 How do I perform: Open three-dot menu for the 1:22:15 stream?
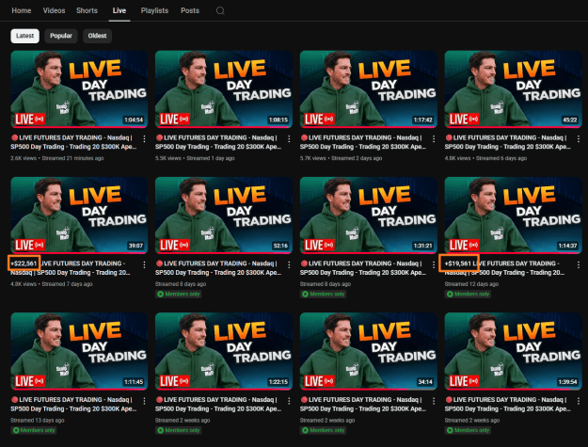click(x=289, y=401)
